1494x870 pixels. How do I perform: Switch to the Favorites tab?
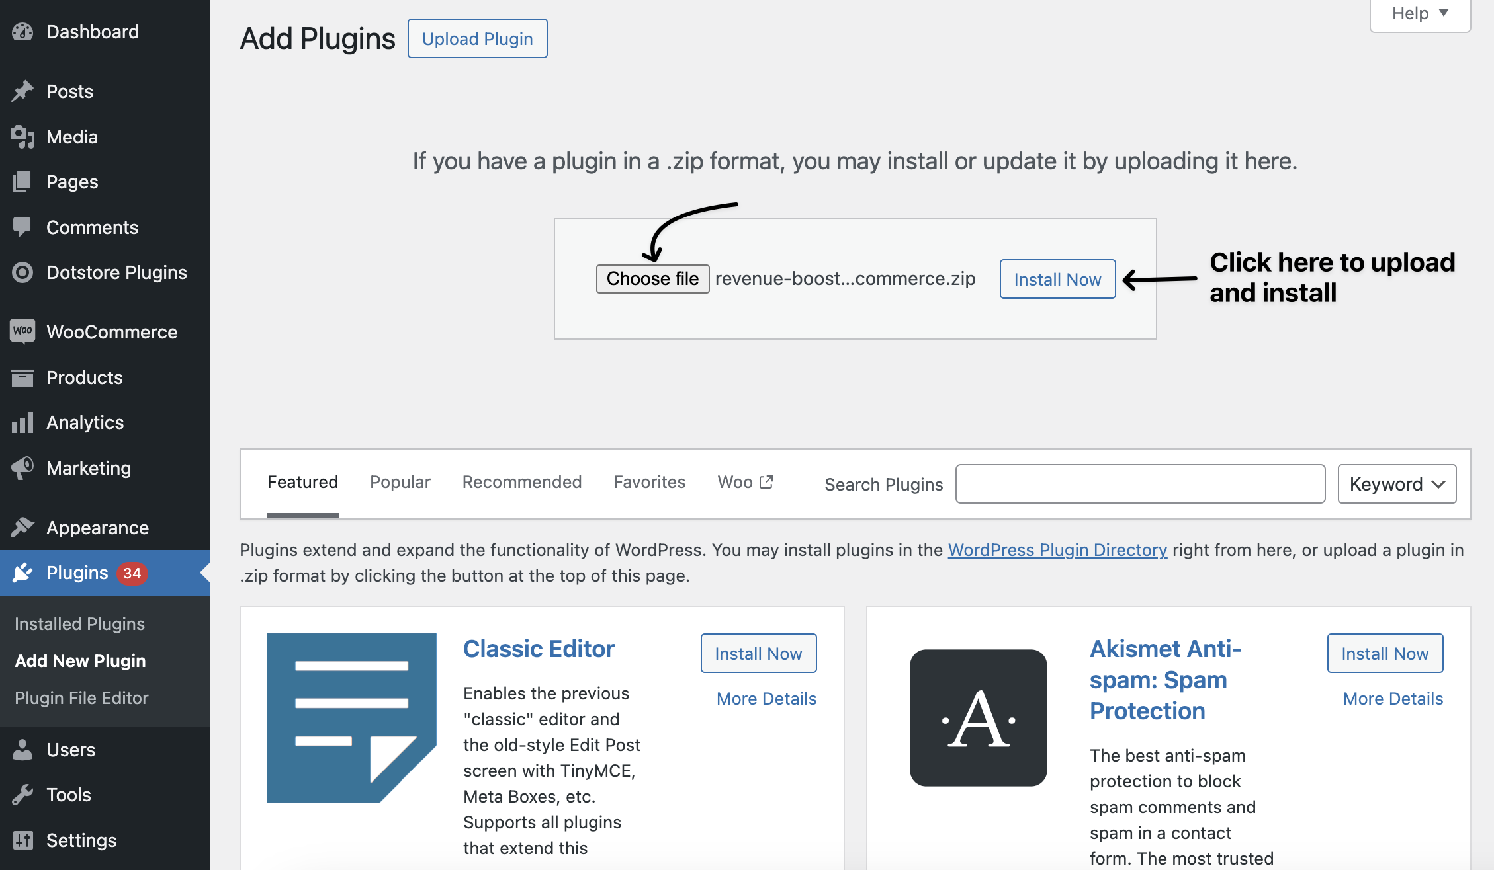point(650,483)
